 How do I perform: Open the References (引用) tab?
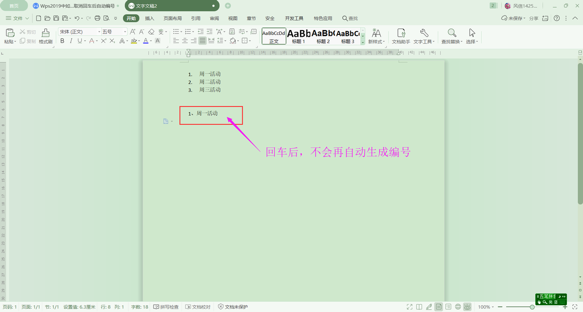[196, 18]
